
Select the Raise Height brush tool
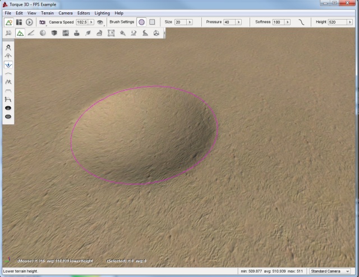coord(8,56)
